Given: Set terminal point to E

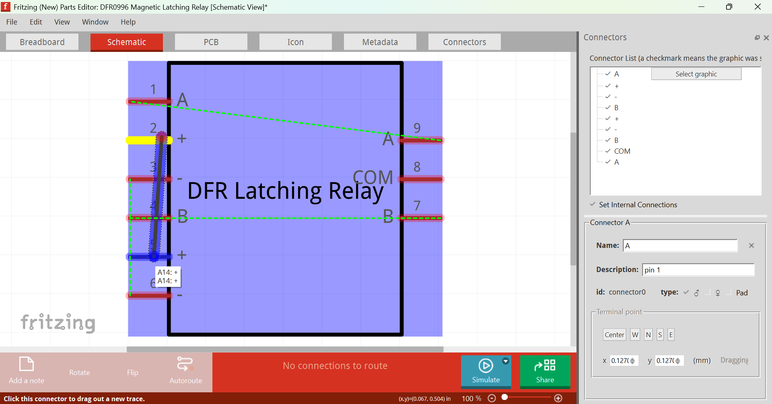Looking at the screenshot, I should coord(671,335).
